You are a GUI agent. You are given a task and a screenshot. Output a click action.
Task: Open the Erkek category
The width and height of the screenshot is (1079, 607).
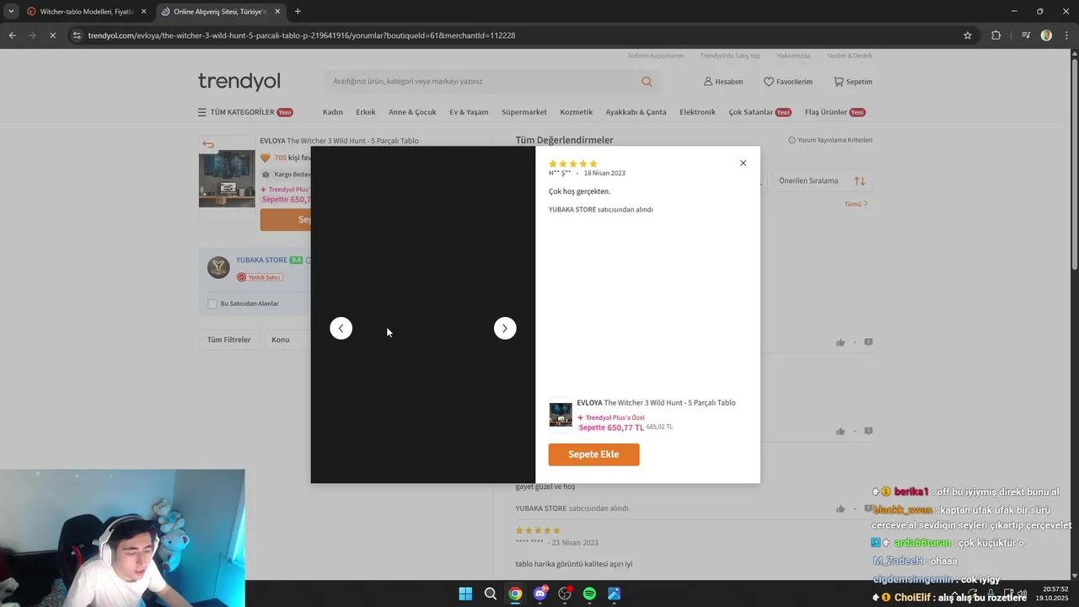coord(366,112)
